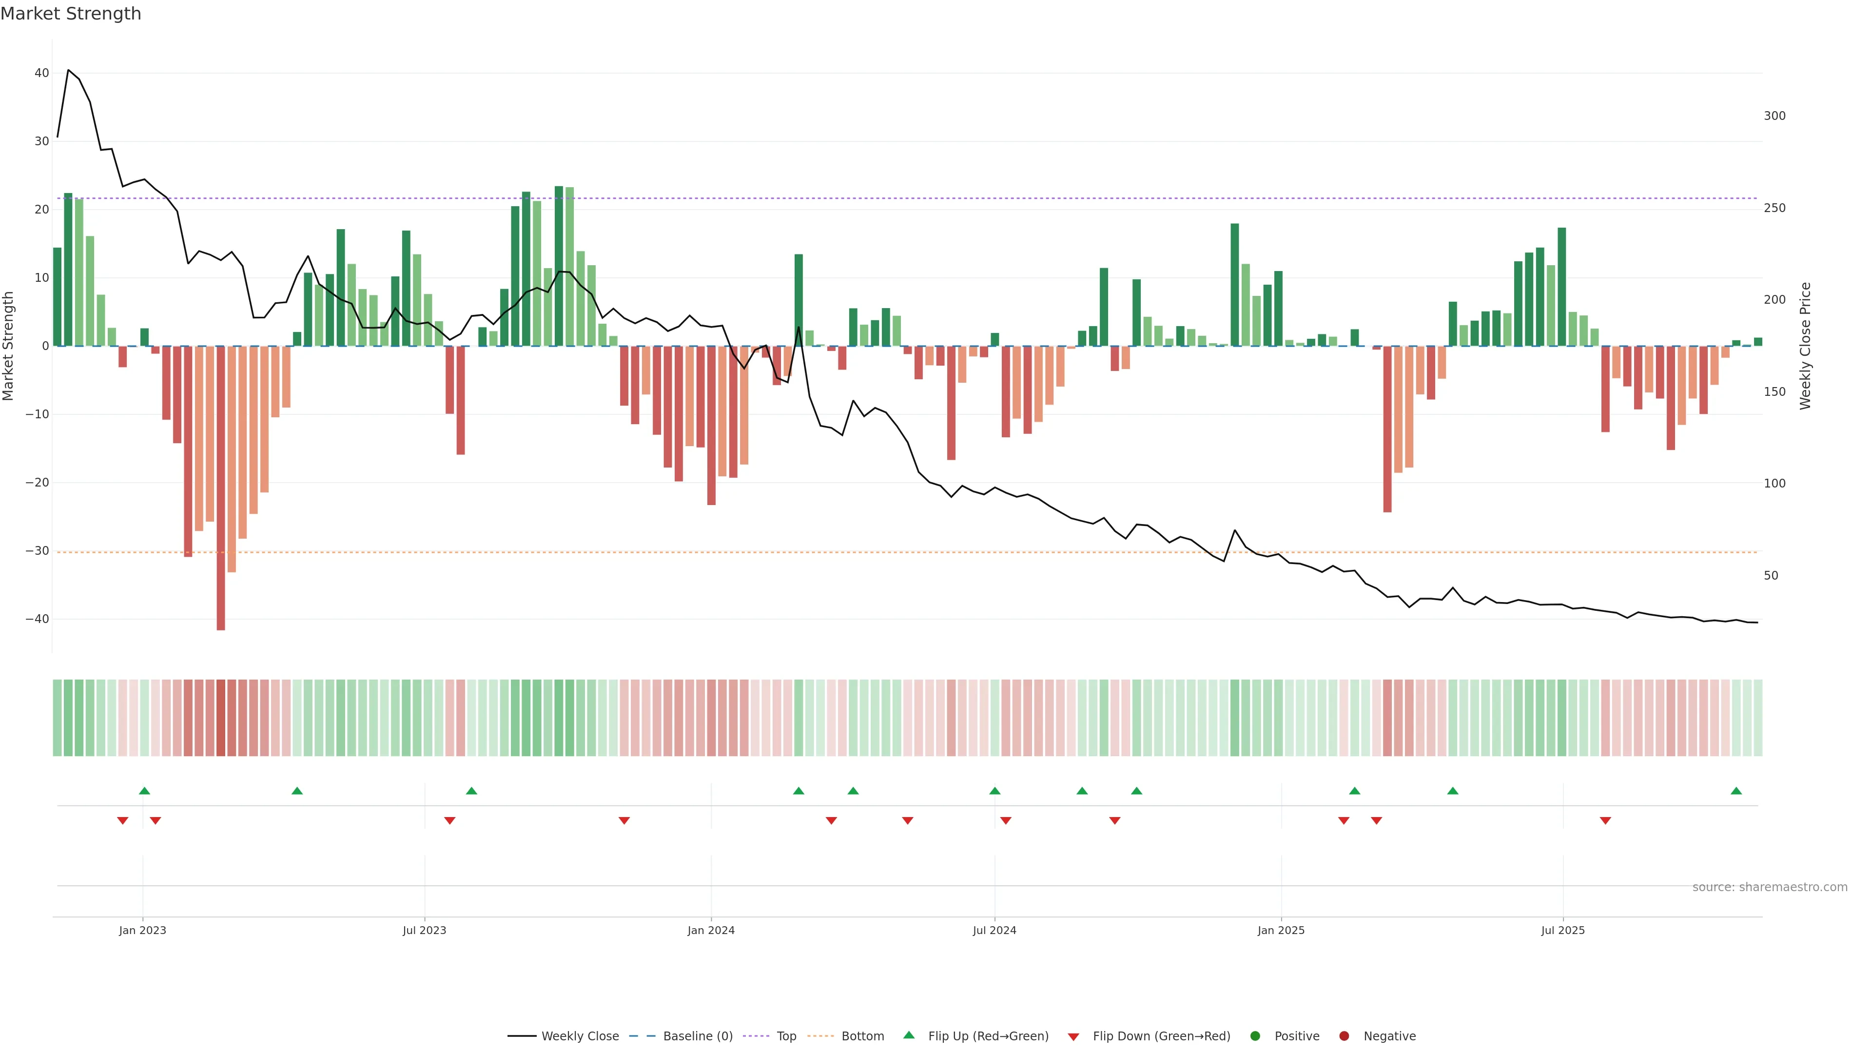Click the Positive green circle legend icon
The height and width of the screenshot is (1053, 1872).
[x=1255, y=1036]
